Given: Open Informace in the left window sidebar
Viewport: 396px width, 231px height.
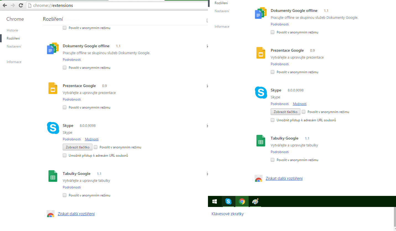Looking at the screenshot, I should point(14,62).
